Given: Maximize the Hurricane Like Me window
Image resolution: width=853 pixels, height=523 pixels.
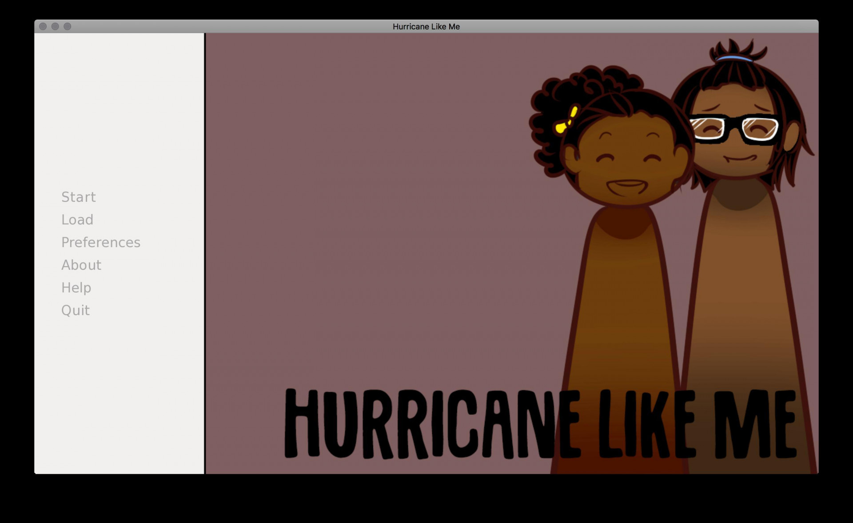Looking at the screenshot, I should (x=68, y=26).
